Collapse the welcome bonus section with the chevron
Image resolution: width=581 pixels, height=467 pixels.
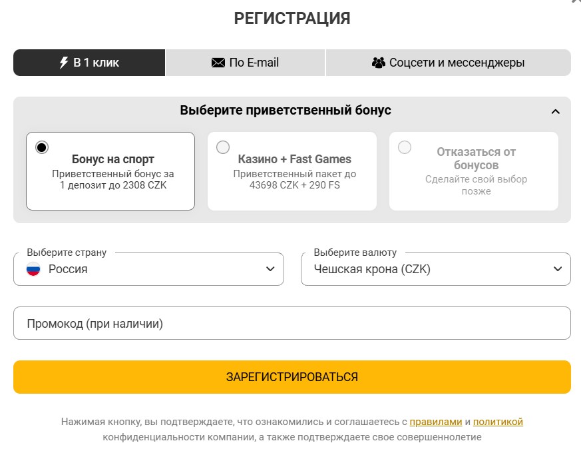pos(557,110)
